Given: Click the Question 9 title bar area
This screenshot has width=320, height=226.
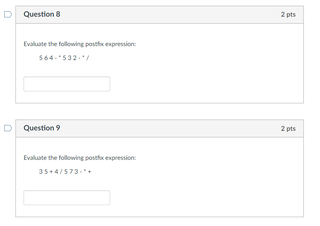Looking at the screenshot, I should tap(159, 128).
